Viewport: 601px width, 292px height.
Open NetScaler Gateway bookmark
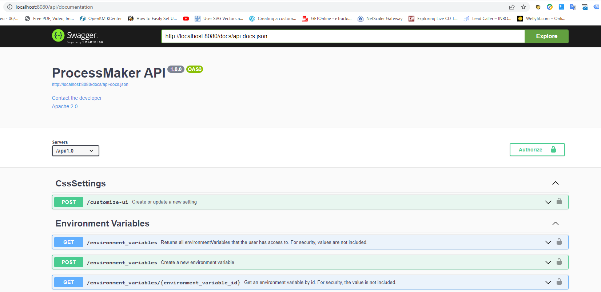(x=380, y=19)
